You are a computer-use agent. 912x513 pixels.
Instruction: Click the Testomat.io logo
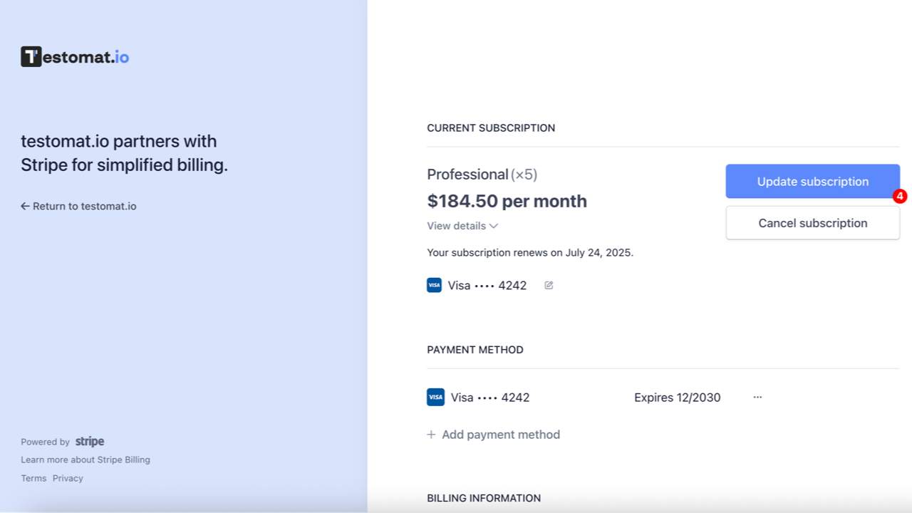coord(74,56)
